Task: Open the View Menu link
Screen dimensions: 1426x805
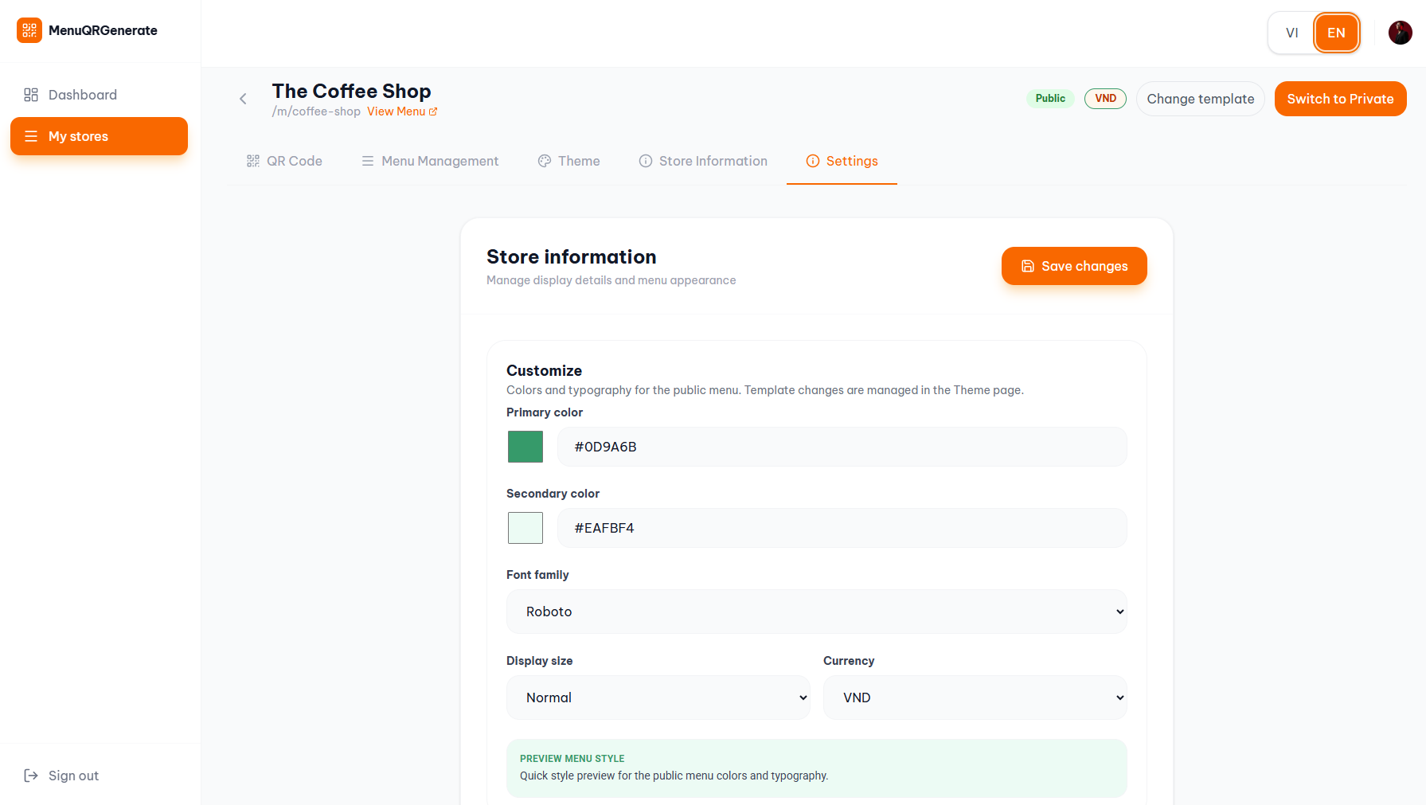Action: [x=402, y=111]
